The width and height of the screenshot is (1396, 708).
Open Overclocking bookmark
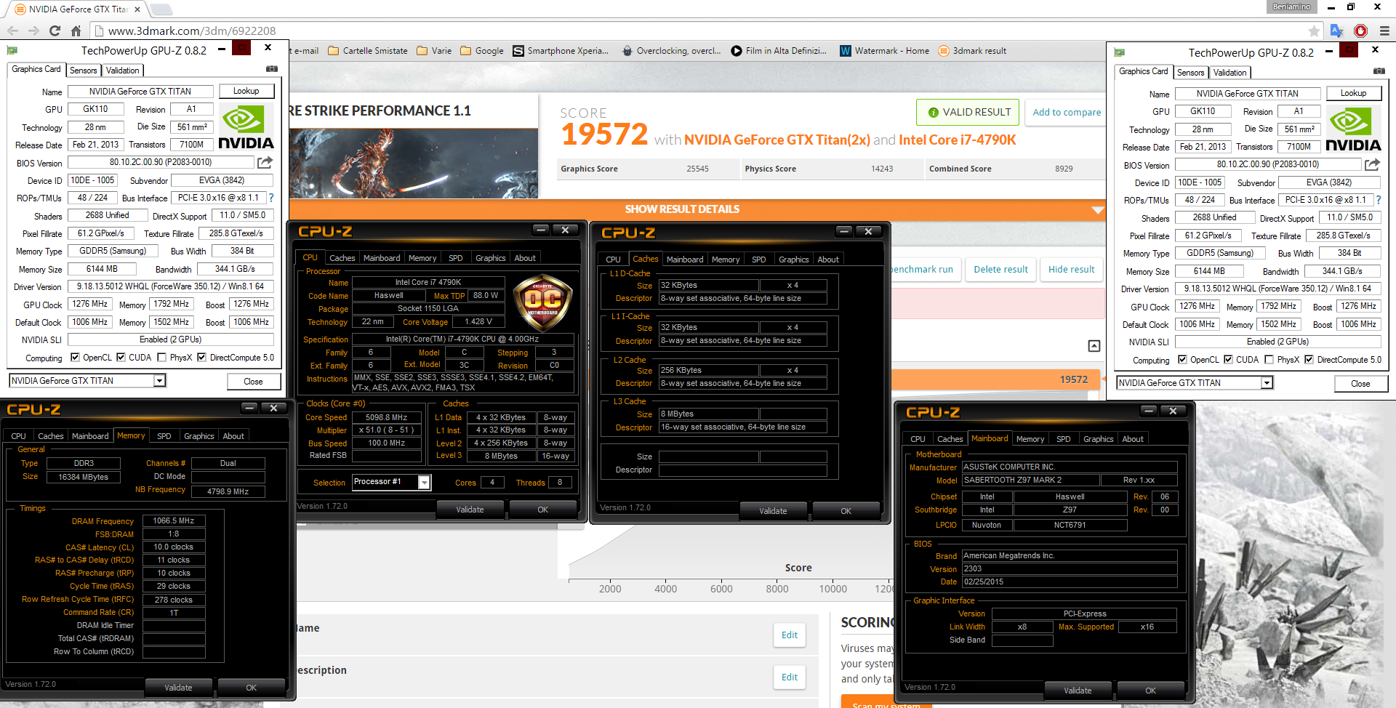[x=671, y=51]
